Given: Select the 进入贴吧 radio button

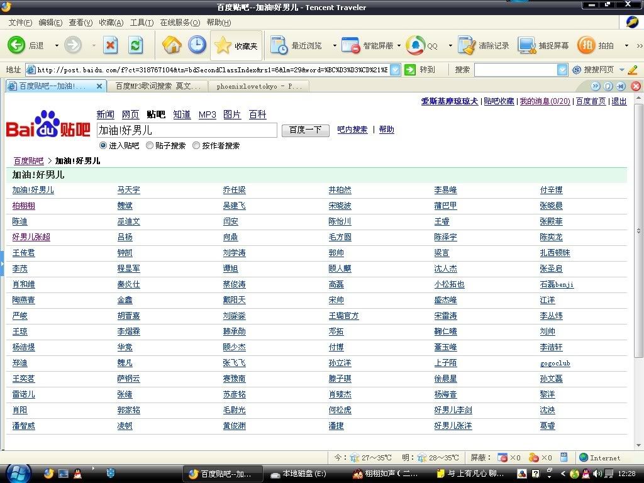Looking at the screenshot, I should 103,145.
